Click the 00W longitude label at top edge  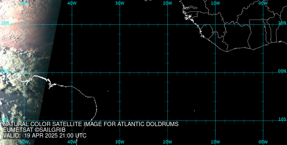click(x=263, y=3)
